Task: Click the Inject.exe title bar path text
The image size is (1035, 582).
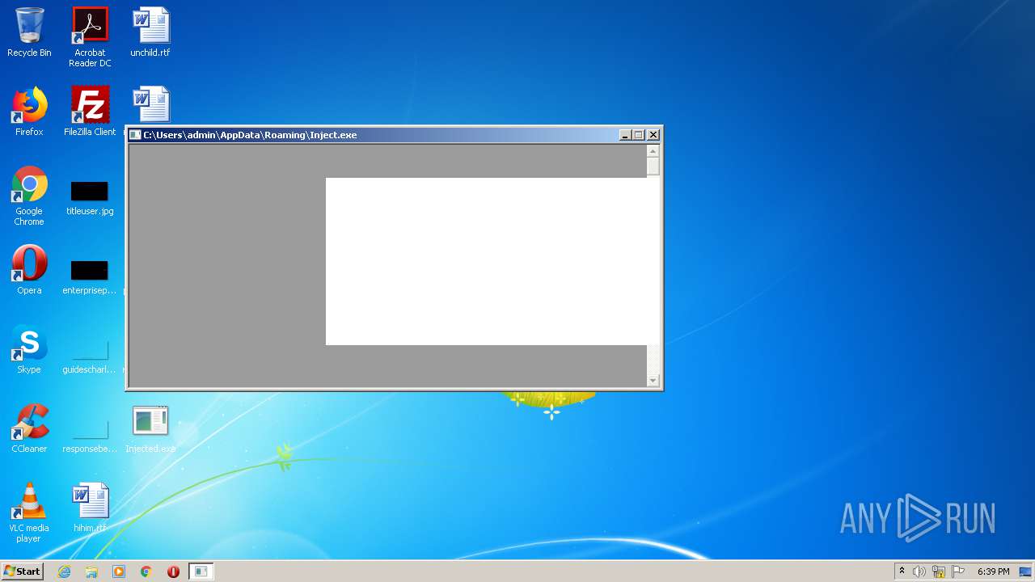Action: click(250, 135)
